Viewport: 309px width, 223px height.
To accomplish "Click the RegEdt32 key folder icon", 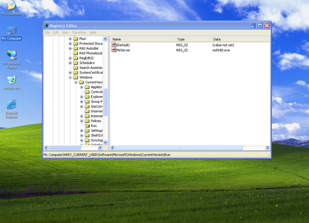I will click(x=76, y=58).
